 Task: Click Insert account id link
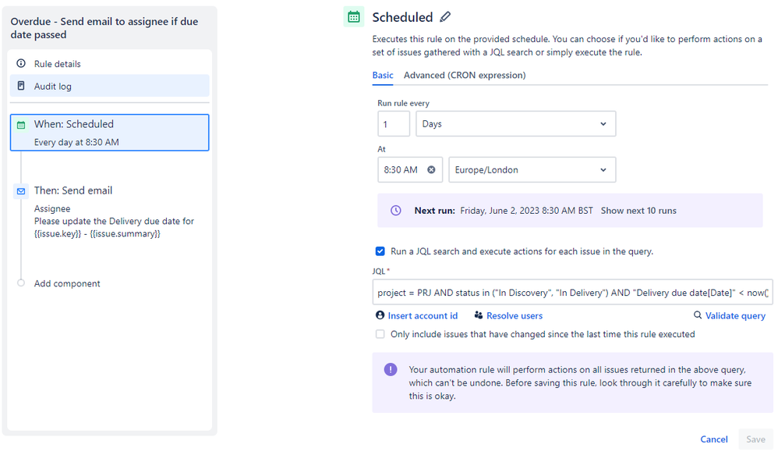click(x=417, y=316)
